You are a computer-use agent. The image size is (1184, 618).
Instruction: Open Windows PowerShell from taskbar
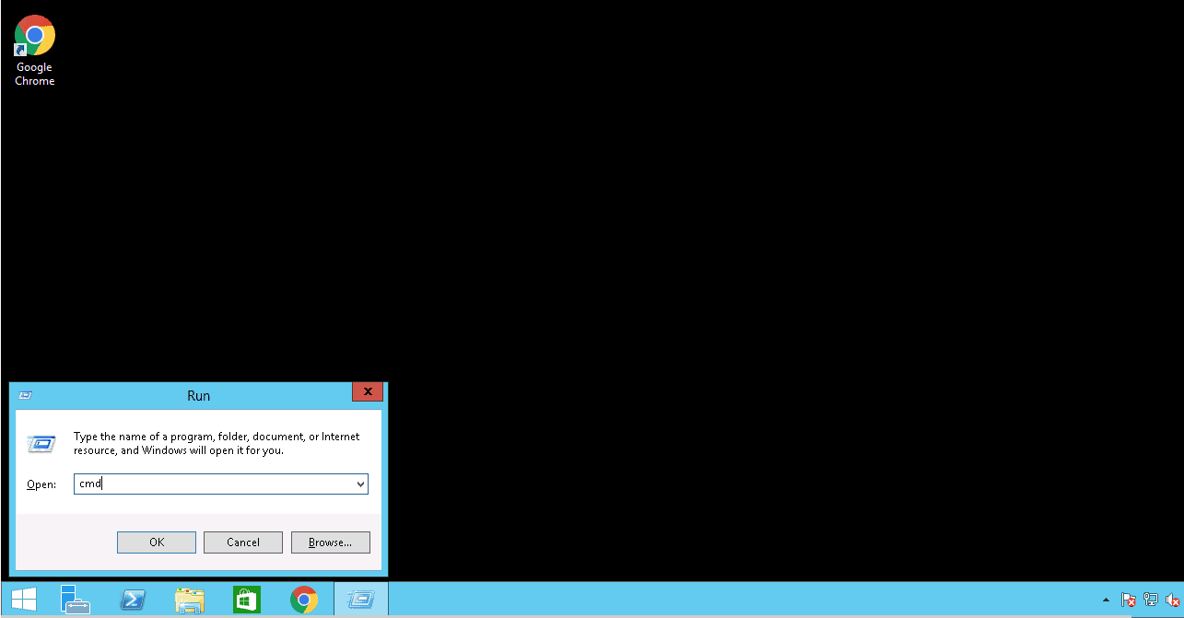pyautogui.click(x=133, y=601)
